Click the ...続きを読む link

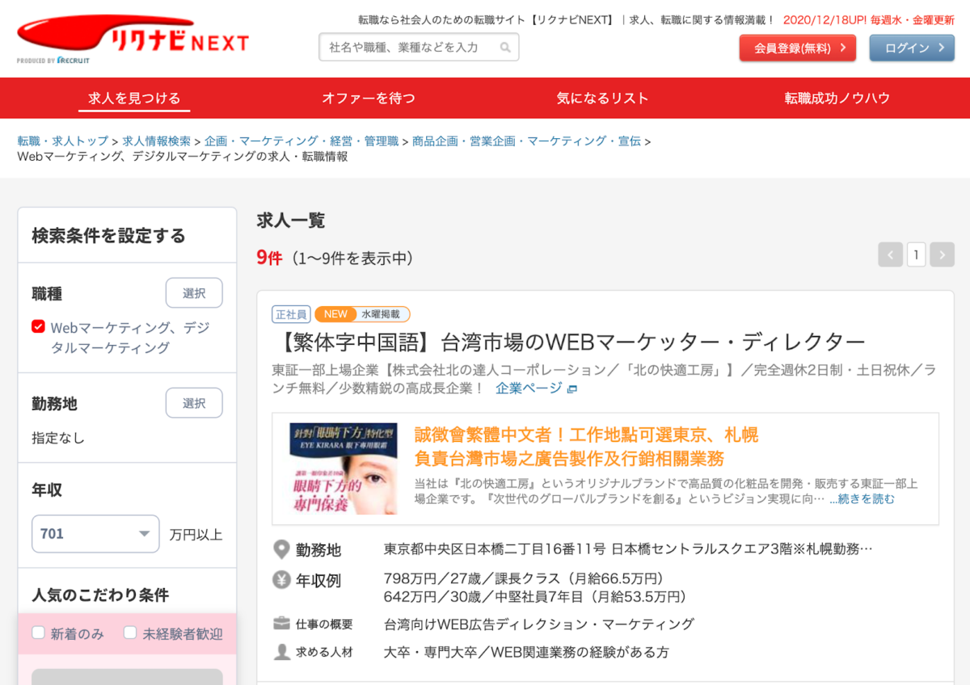click(862, 499)
